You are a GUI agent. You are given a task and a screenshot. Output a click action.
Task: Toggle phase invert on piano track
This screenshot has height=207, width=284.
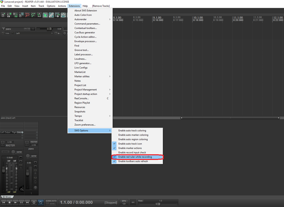13,33
